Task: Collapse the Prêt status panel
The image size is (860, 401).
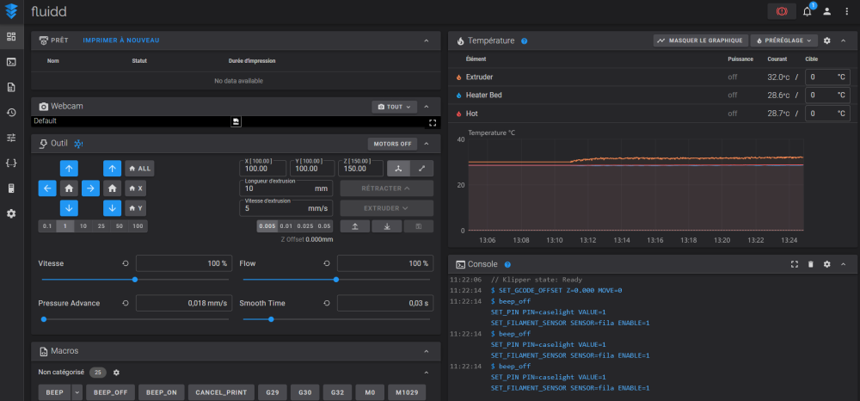Action: [427, 40]
